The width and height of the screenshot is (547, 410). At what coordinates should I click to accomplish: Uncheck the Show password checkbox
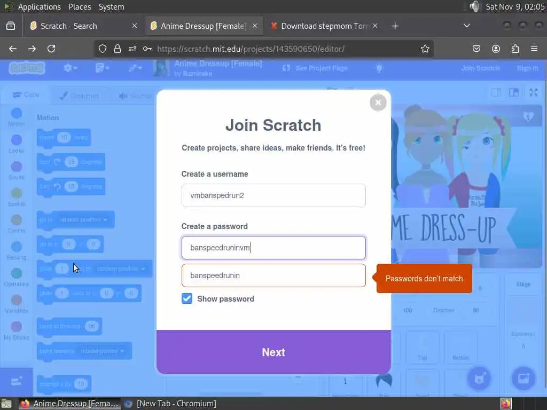tap(187, 298)
